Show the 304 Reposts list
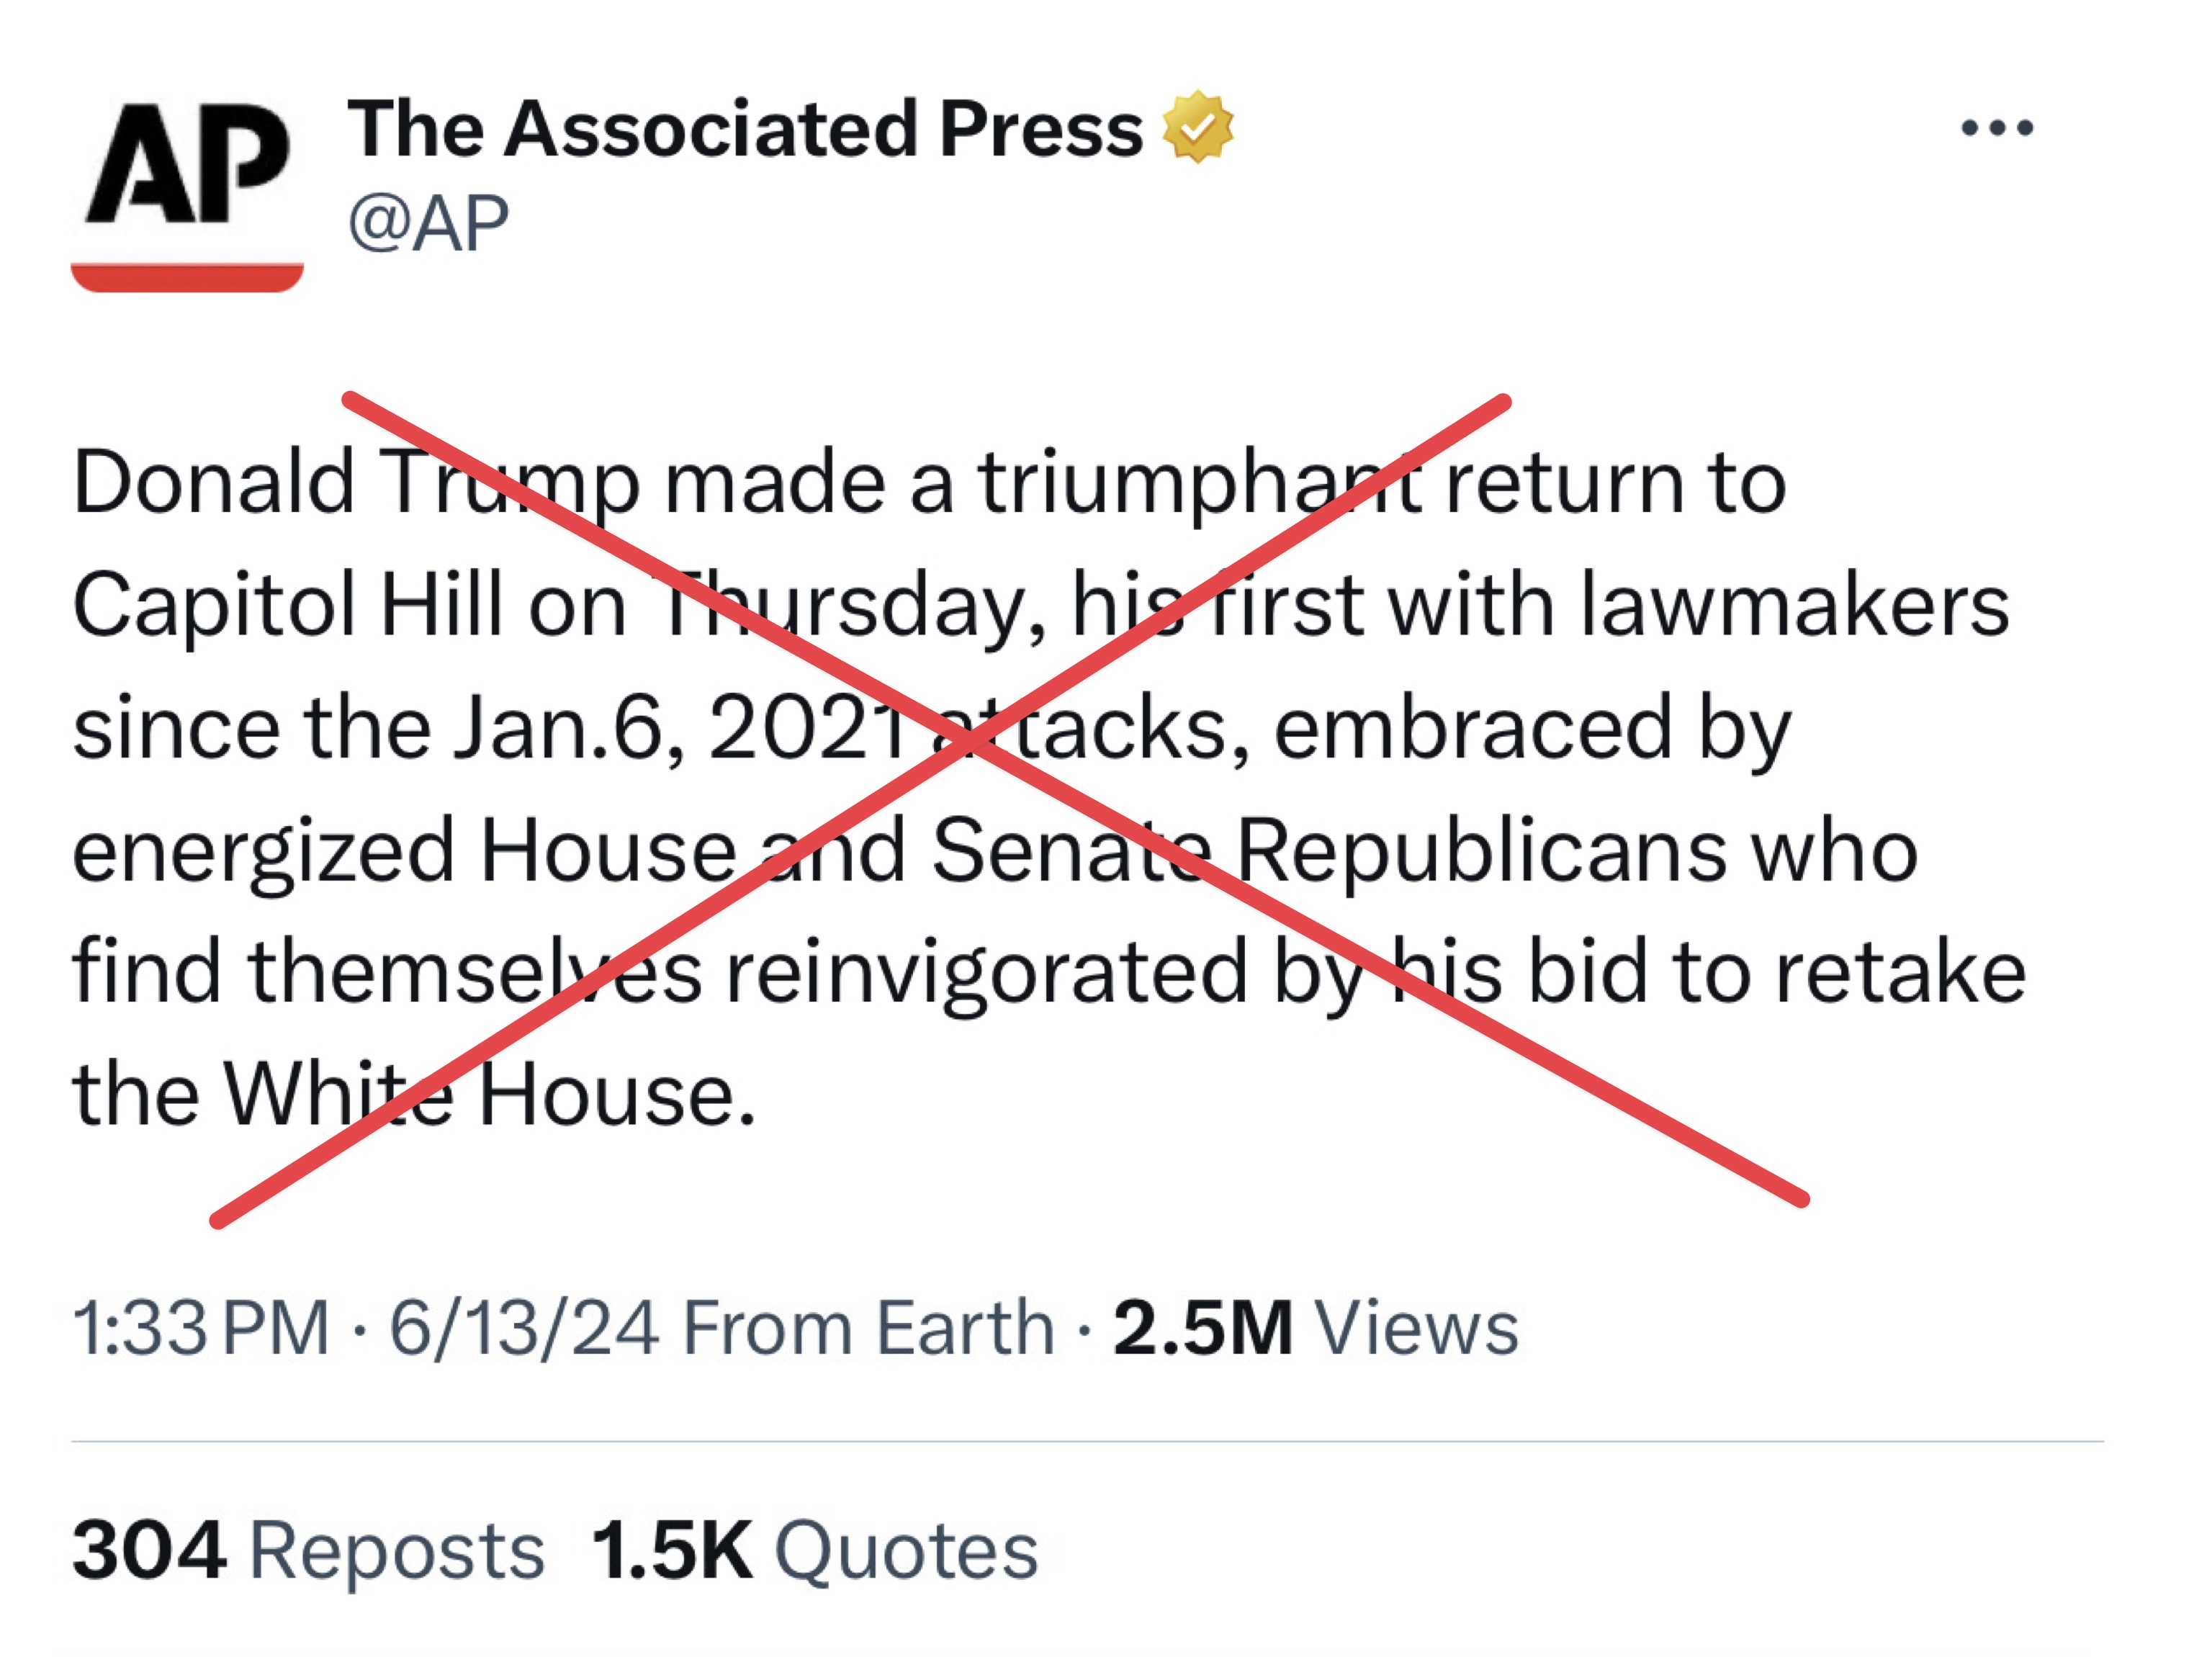Viewport: 2212px width, 1657px height. click(x=308, y=1550)
